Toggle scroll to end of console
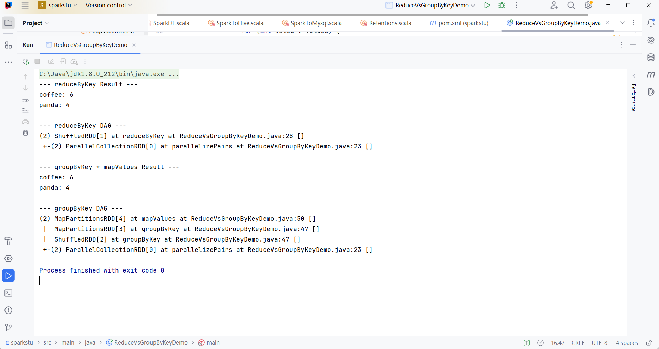 tap(25, 110)
